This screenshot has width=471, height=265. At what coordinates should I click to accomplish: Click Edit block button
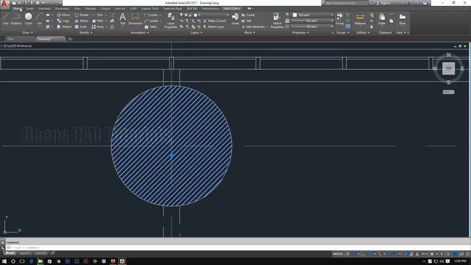tap(247, 21)
